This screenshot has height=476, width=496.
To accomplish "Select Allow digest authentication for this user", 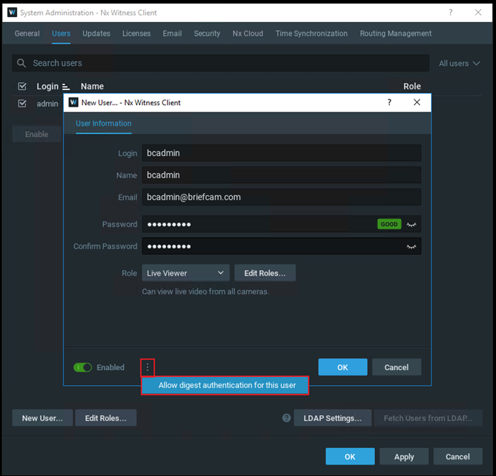I will (225, 385).
